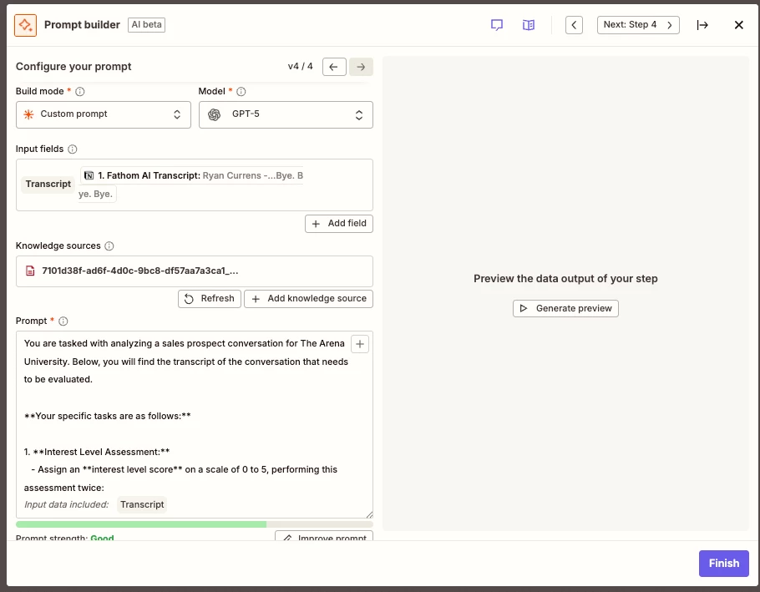Select the 7101d38f-ad6f knowledge source file
This screenshot has height=592, width=760.
(195, 271)
